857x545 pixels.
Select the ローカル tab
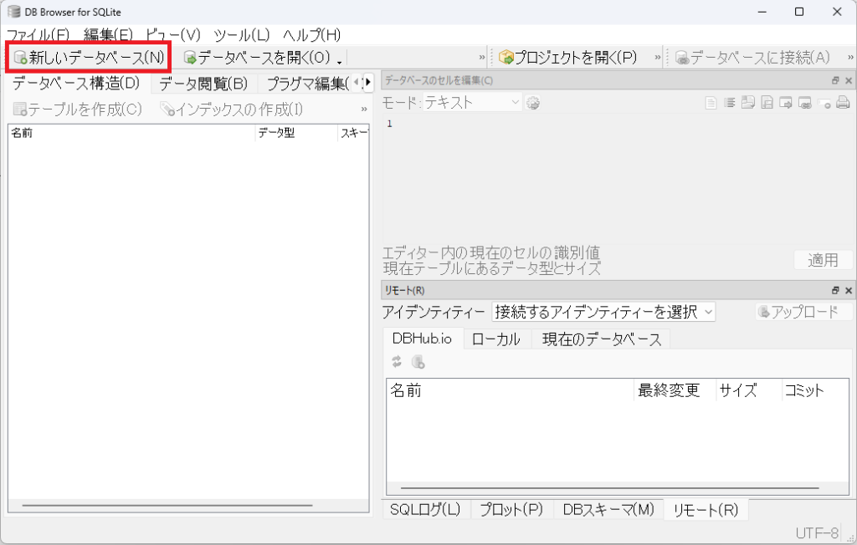(496, 339)
